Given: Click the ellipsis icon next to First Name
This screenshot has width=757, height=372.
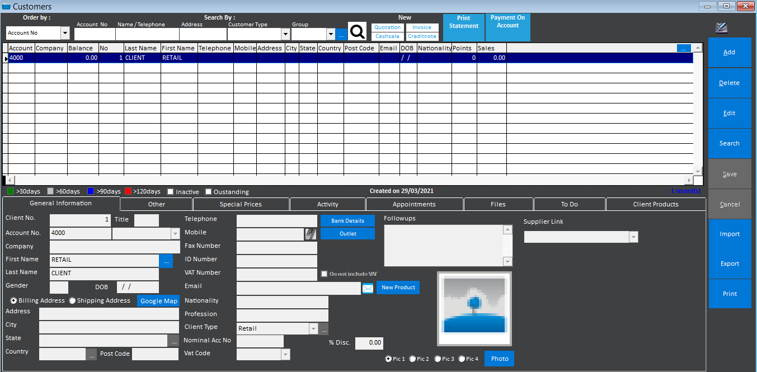Looking at the screenshot, I should click(166, 260).
